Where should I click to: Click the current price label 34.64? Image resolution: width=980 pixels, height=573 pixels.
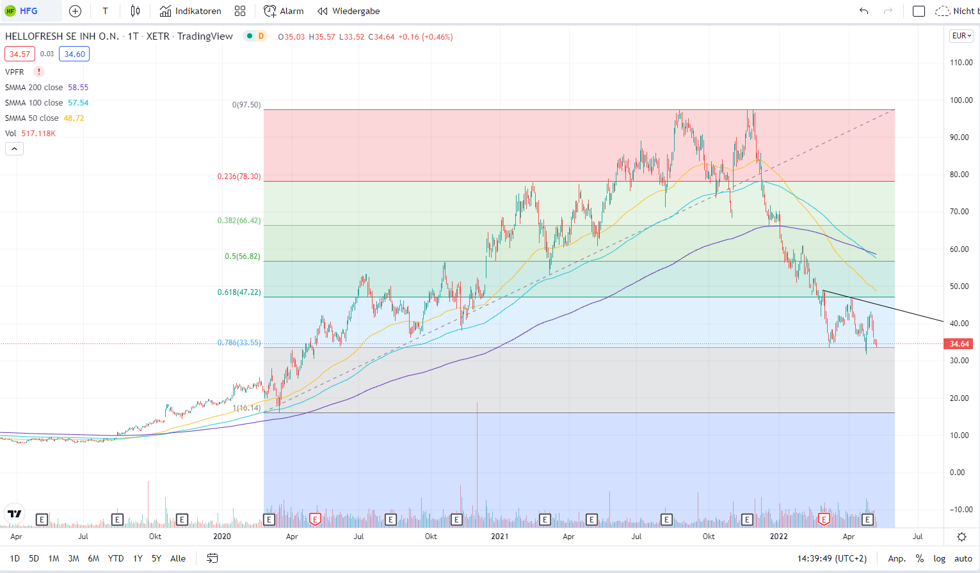click(x=959, y=344)
